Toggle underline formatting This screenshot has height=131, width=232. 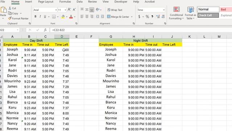[45, 16]
